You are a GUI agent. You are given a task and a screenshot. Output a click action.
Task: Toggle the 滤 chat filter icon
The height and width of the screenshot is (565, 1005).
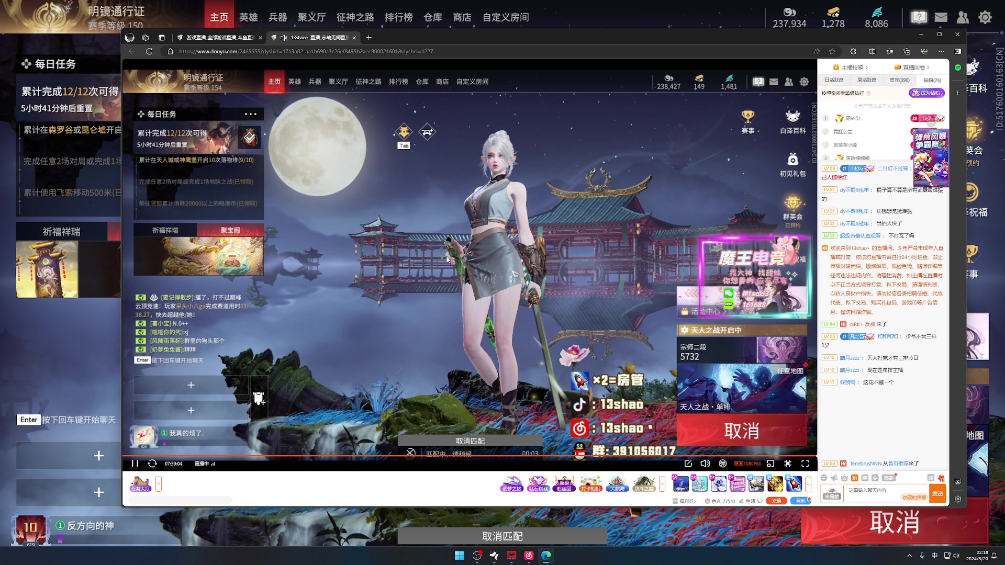click(931, 478)
